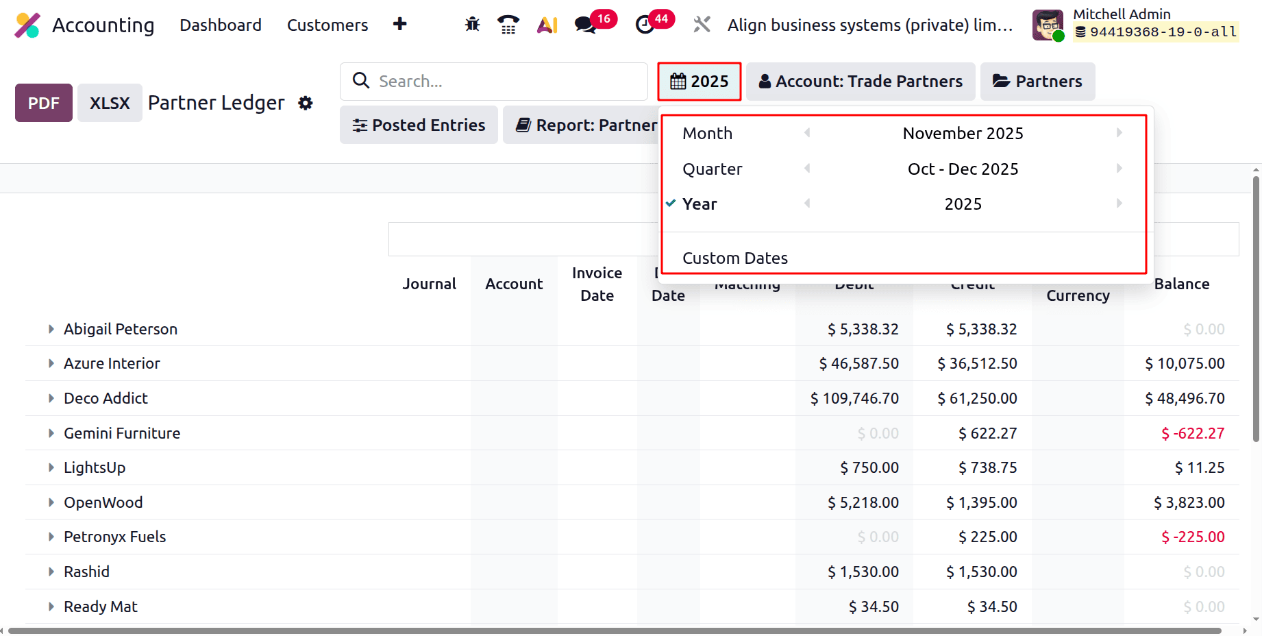
Task: Click the Invoice Date column header
Action: click(597, 284)
